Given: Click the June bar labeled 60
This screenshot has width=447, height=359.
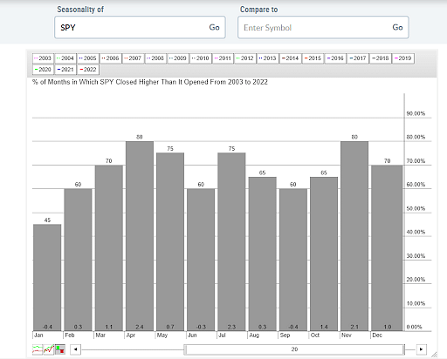Looking at the screenshot, I should [x=201, y=260].
